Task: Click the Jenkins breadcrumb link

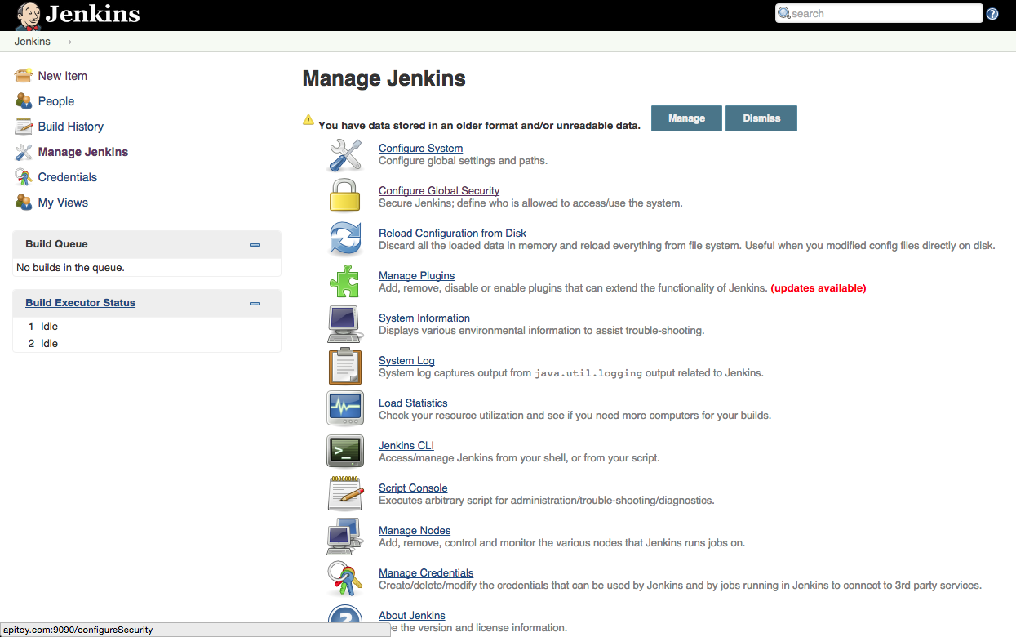Action: pyautogui.click(x=33, y=42)
